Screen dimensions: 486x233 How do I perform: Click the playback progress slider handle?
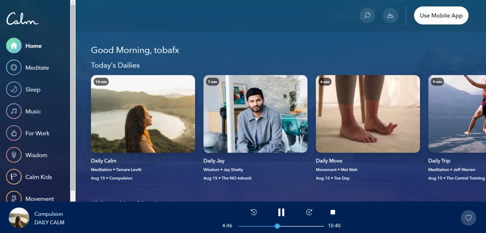pyautogui.click(x=277, y=226)
